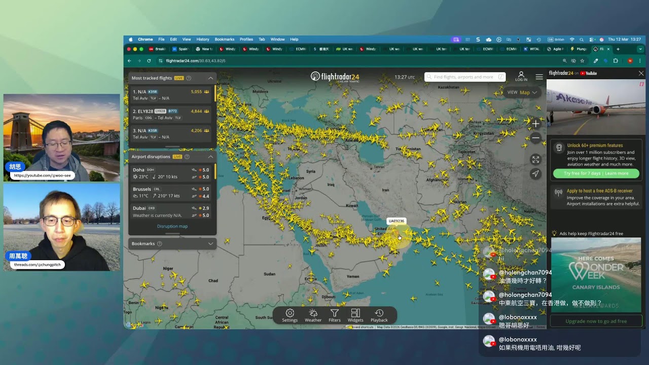This screenshot has width=649, height=365.
Task: Click the UAE9236 flight label on map
Action: [x=396, y=221]
